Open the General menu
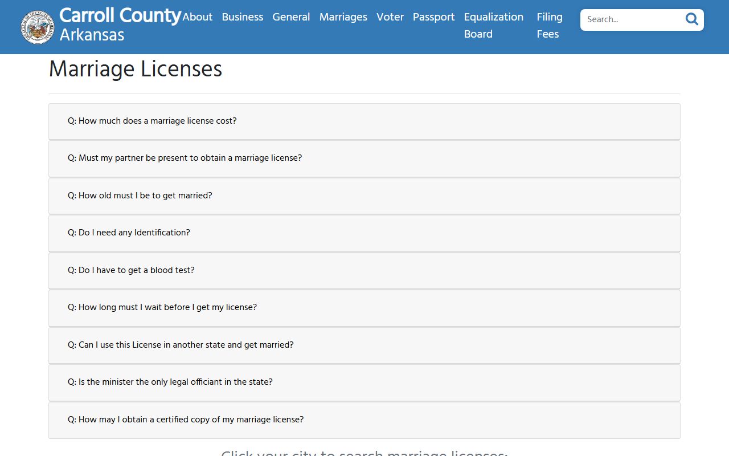729x456 pixels. [x=291, y=17]
